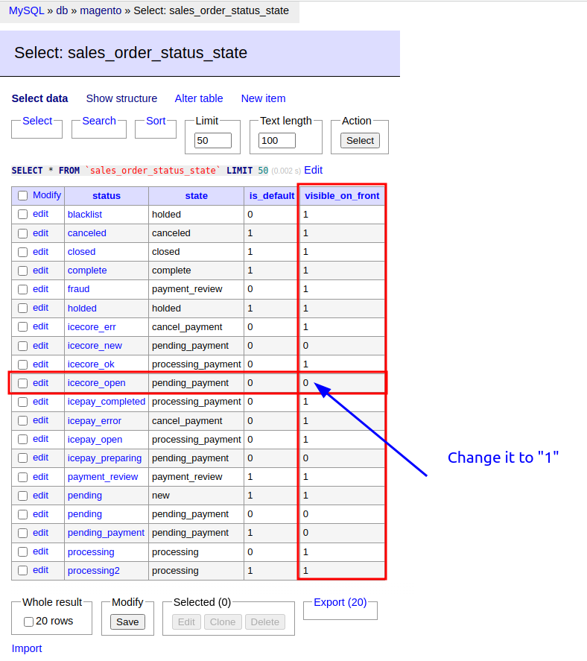
Task: Check the icepay_preparing row checkbox
Action: 23,458
